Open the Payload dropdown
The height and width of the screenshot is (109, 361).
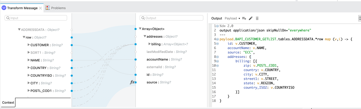point(232,18)
